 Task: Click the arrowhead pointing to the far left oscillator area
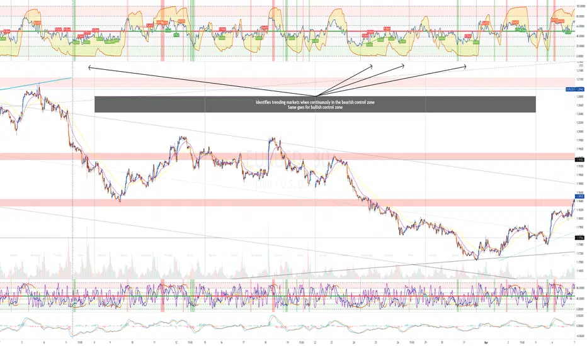coord(89,67)
